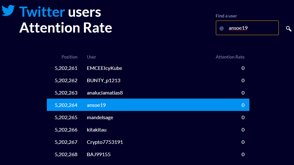Viewport: 294px width, 165px height.
Task: Click position number 5,202,267
Action: [66, 142]
